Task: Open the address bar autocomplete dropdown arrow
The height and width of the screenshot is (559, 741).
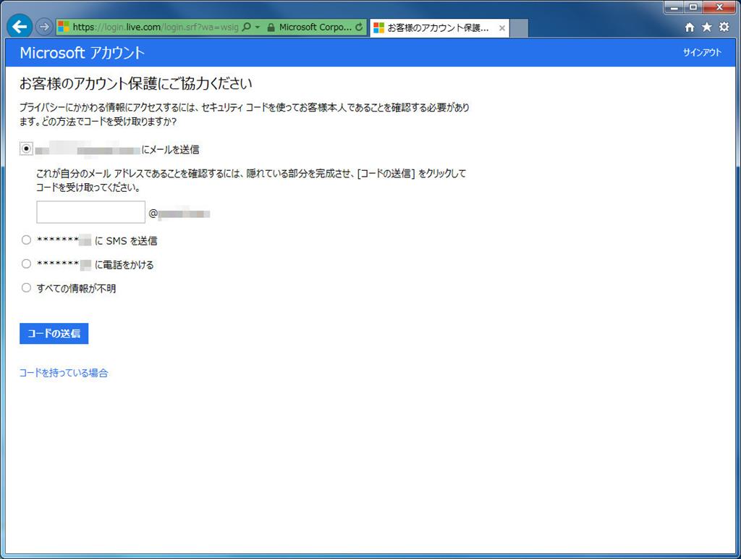Action: (x=258, y=27)
